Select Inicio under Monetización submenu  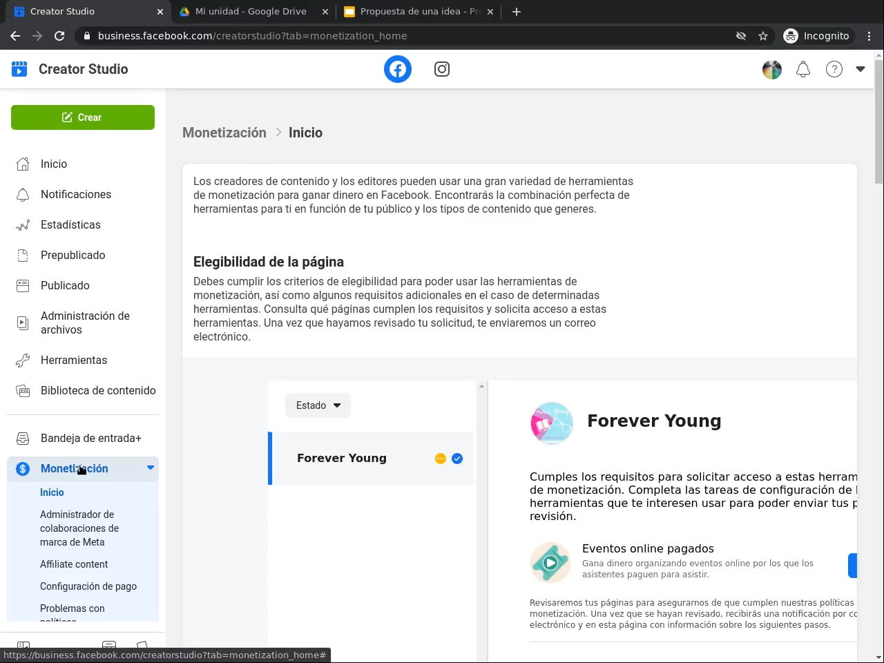pos(52,492)
